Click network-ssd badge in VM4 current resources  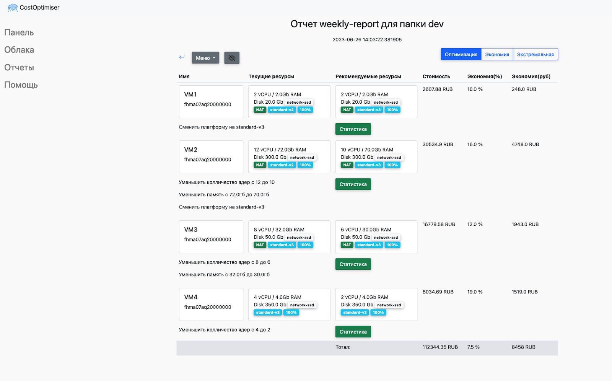302,305
